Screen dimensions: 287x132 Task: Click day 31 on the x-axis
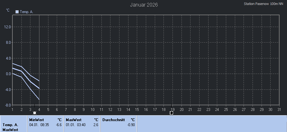pos(279,109)
